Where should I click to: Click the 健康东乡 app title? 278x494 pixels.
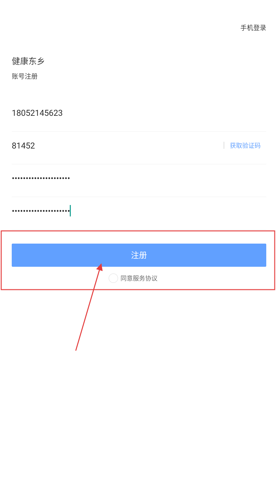pos(28,61)
